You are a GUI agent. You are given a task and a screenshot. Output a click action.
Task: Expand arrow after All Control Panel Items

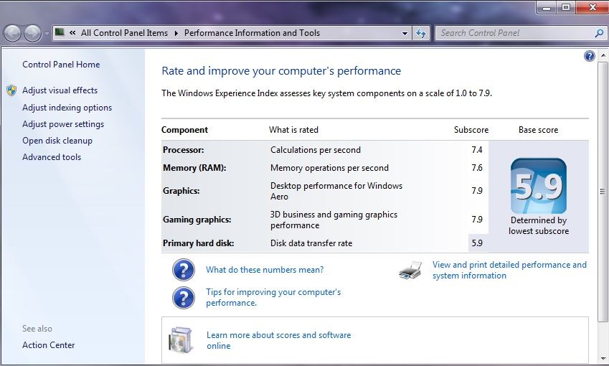[176, 34]
